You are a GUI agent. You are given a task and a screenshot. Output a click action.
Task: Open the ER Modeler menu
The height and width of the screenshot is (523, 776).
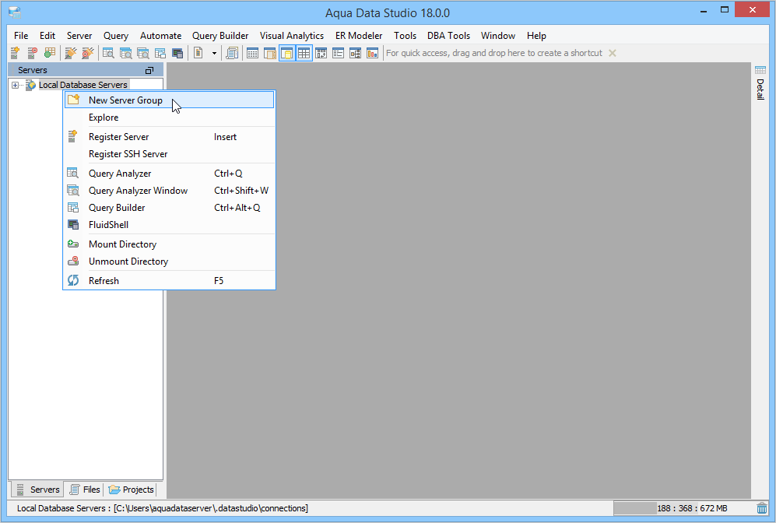point(359,36)
